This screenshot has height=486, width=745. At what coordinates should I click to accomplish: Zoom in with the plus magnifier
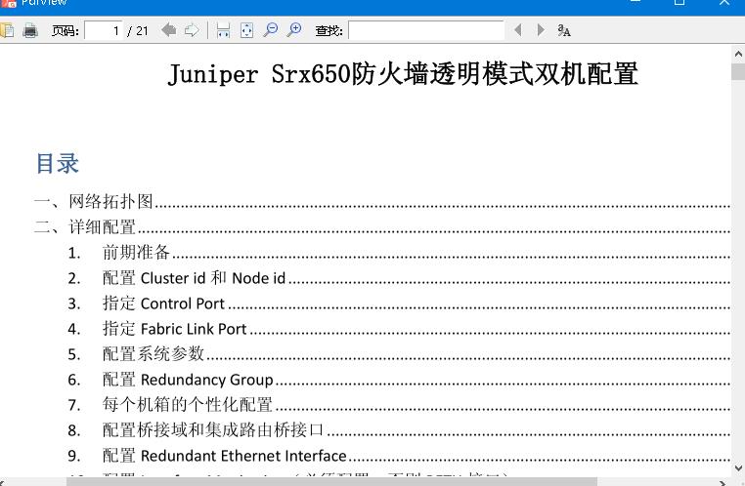[294, 30]
